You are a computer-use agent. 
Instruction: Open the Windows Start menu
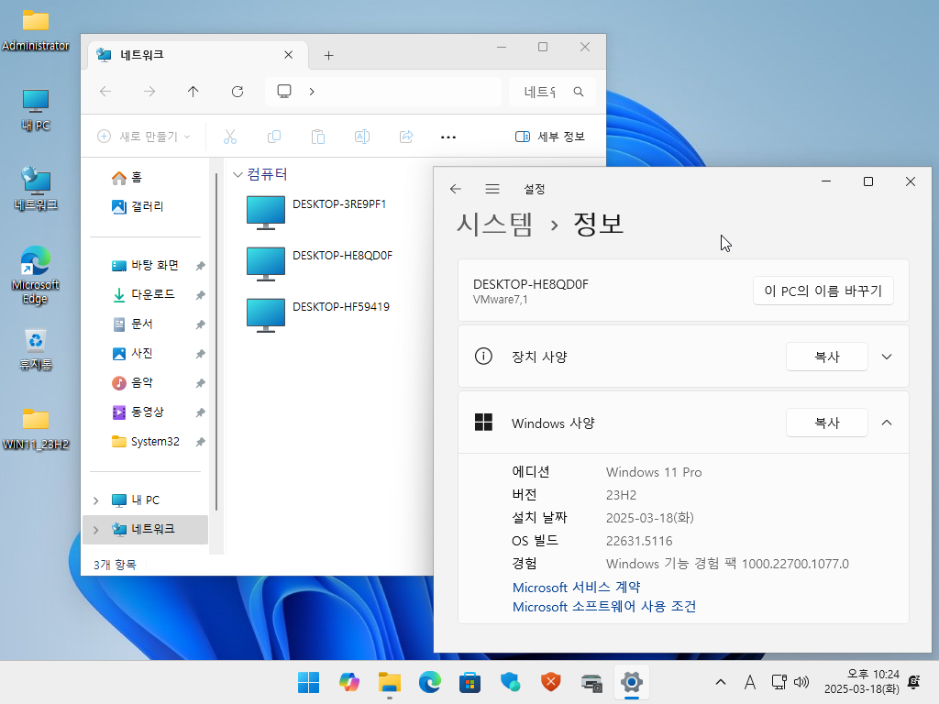[x=308, y=682]
